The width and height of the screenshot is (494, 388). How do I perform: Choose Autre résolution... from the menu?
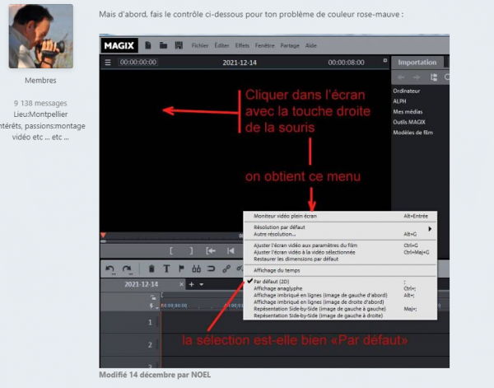[340, 234]
